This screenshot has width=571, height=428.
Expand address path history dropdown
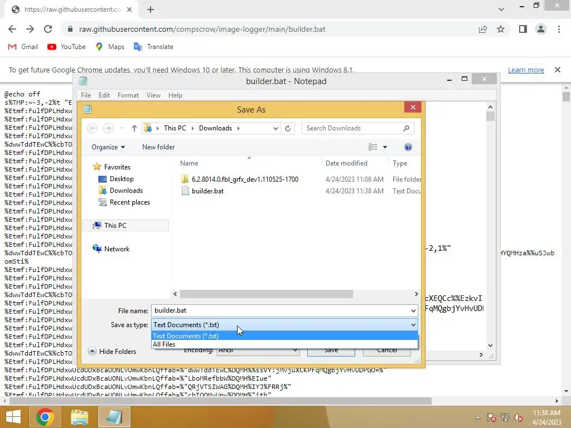click(x=275, y=128)
